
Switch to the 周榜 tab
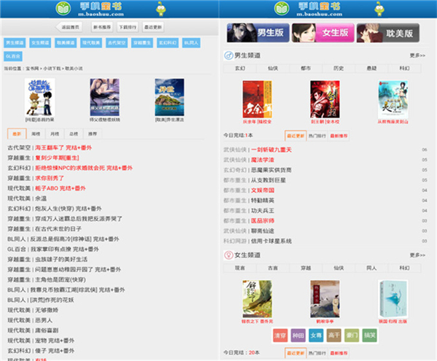tap(36, 134)
